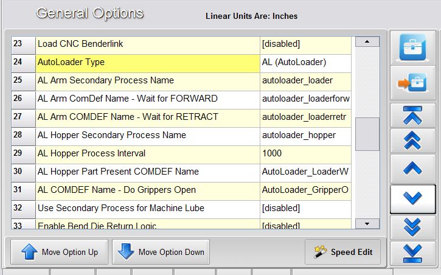Image resolution: width=441 pixels, height=275 pixels.
Task: Select row 25 AL Arm Secondary Process Name
Action: (147, 80)
